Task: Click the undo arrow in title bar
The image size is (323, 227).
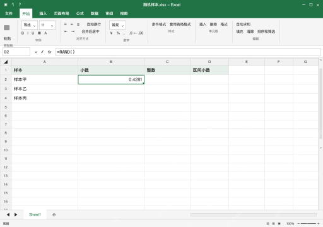Action: [13, 4]
